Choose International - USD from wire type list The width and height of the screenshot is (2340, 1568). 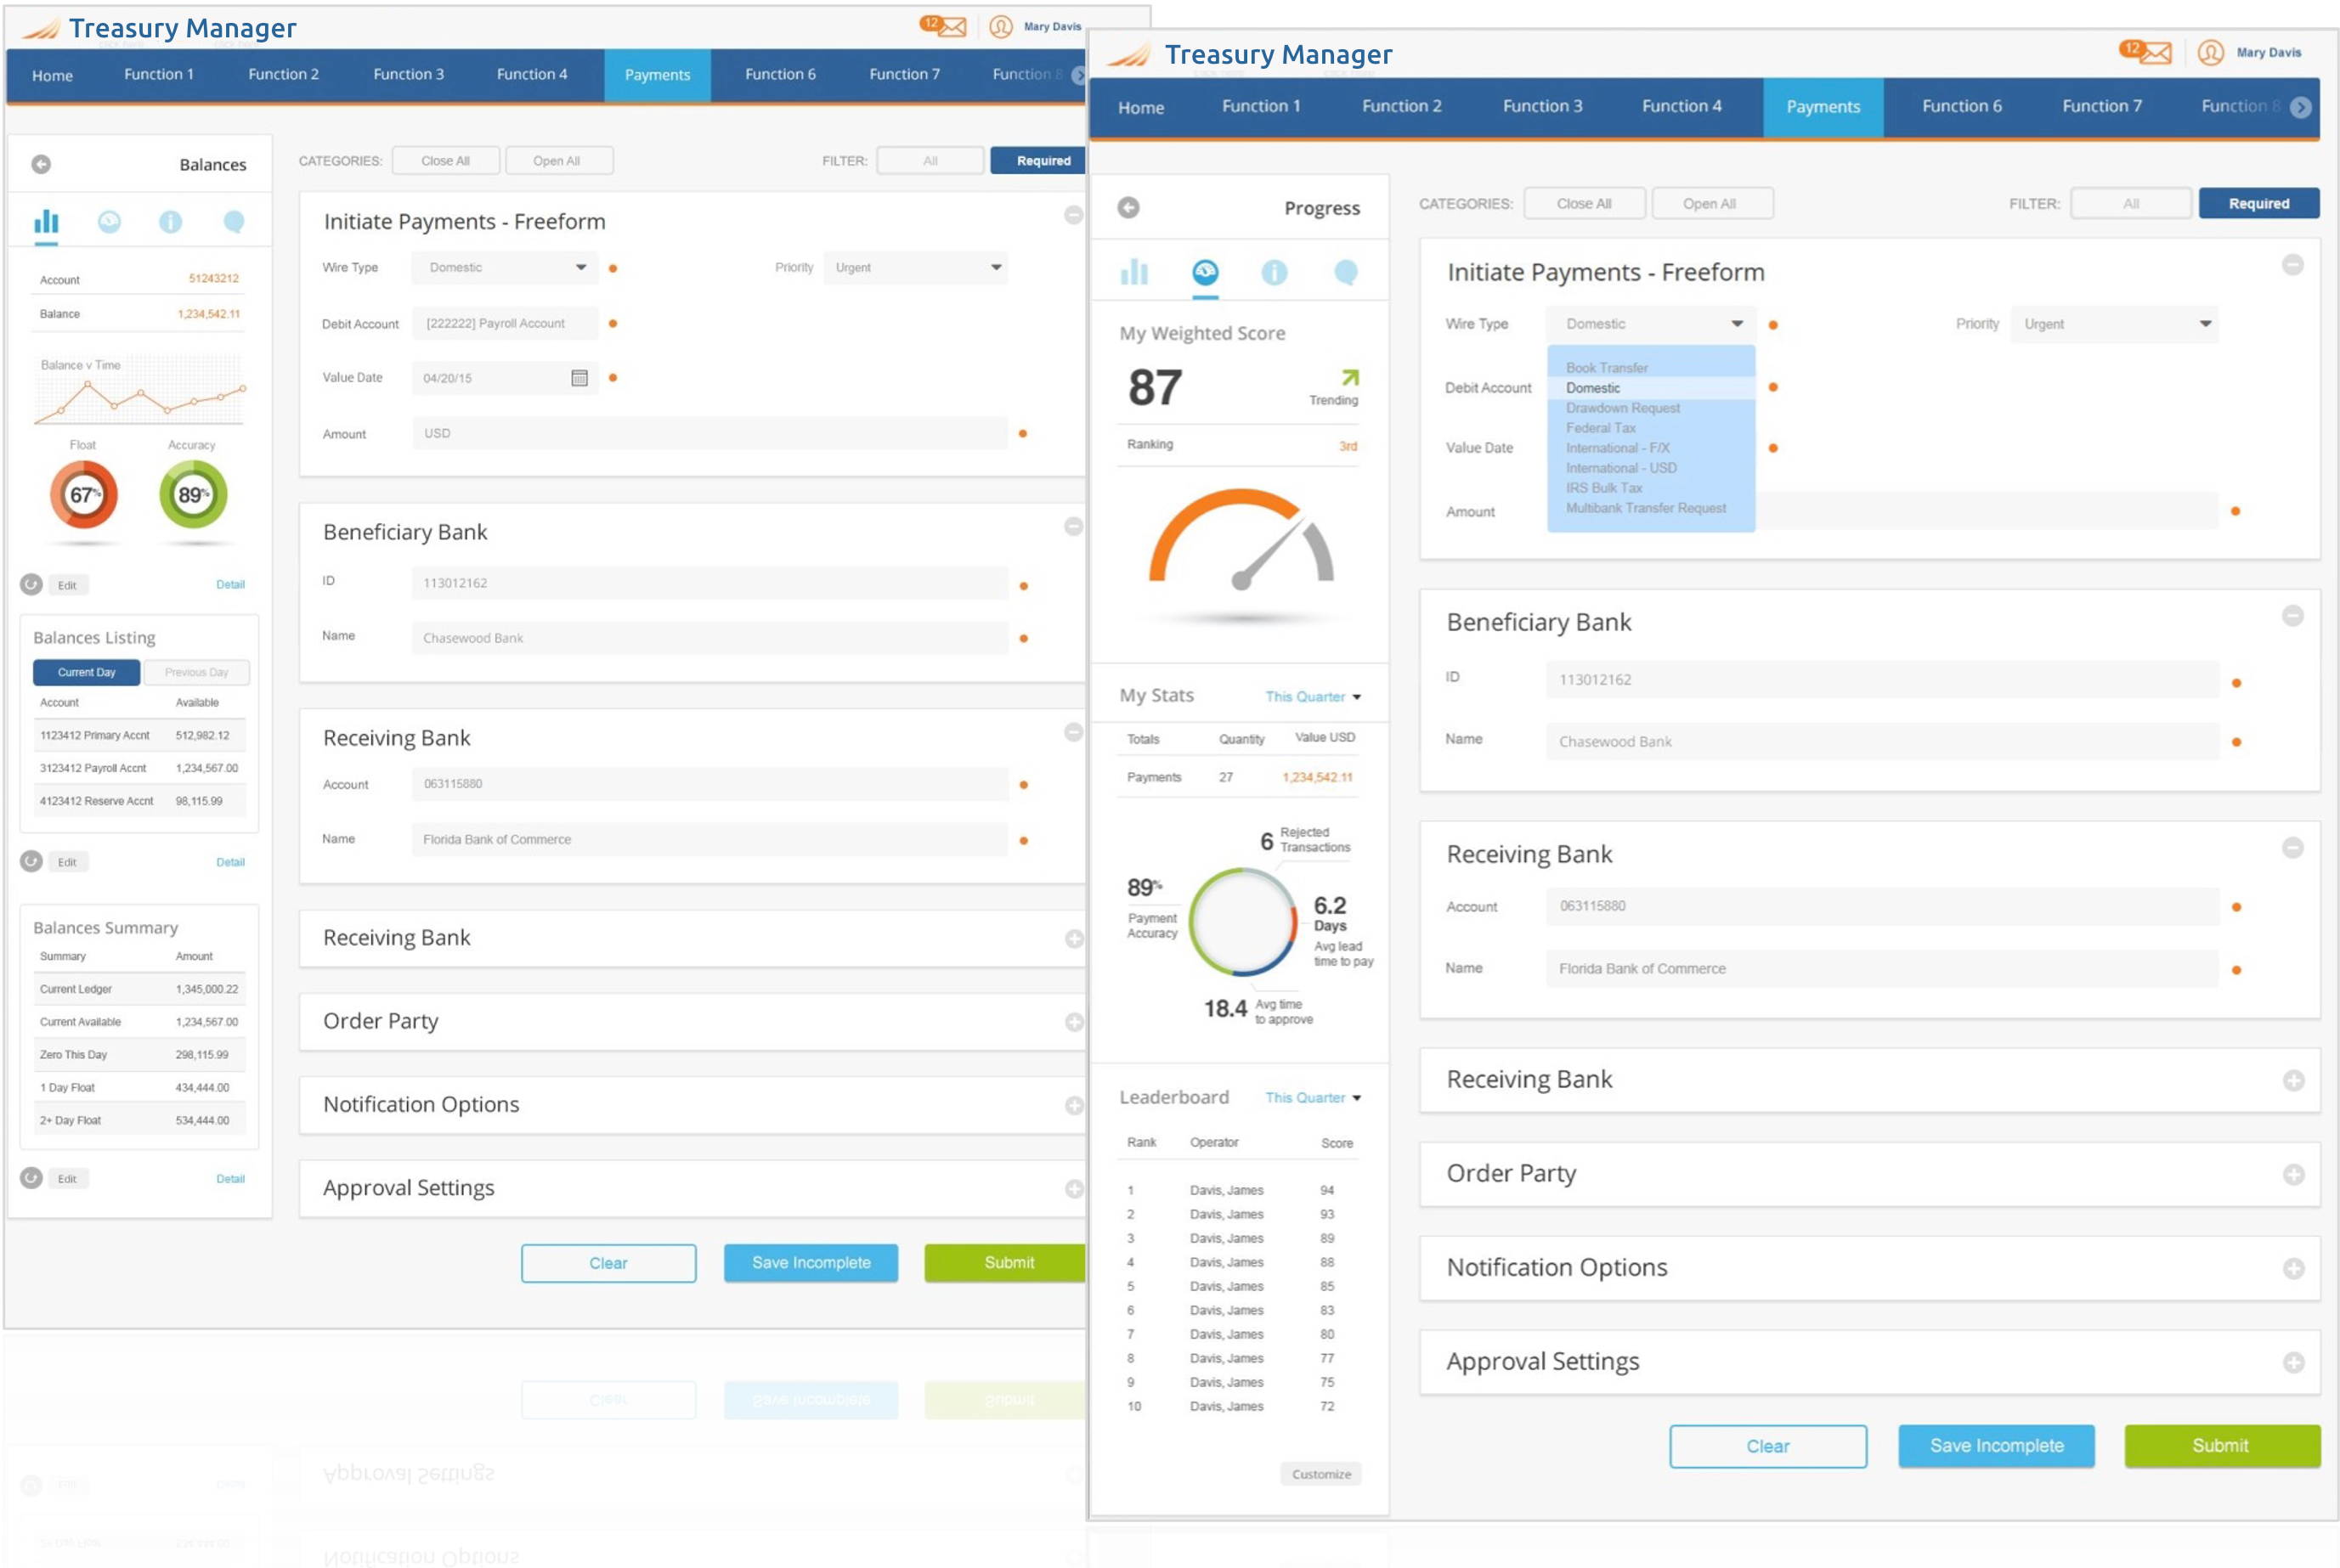tap(1620, 468)
